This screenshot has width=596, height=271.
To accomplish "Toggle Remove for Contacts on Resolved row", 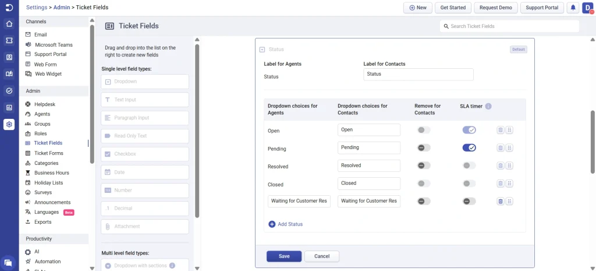I will [424, 166].
